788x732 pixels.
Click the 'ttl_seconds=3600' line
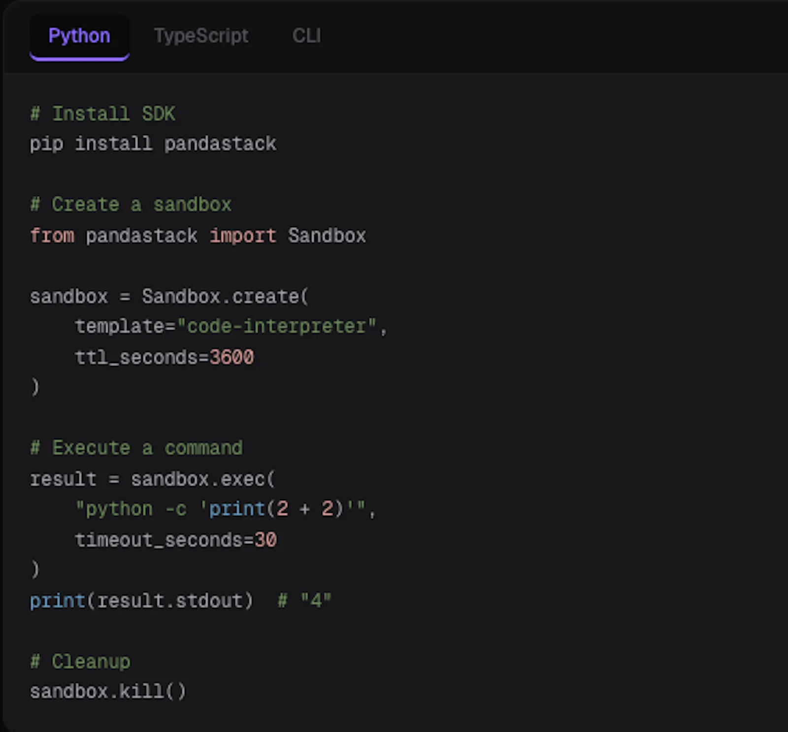pyautogui.click(x=164, y=358)
